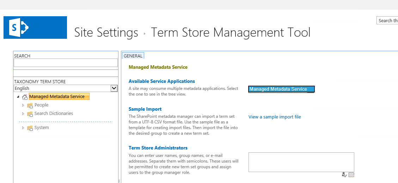Click the Available Service Applications heading
Image resolution: width=398 pixels, height=183 pixels.
click(162, 81)
